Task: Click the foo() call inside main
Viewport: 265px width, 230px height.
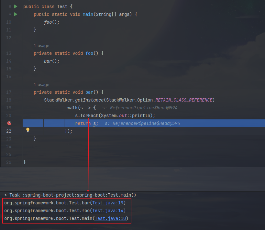Action: click(51, 22)
